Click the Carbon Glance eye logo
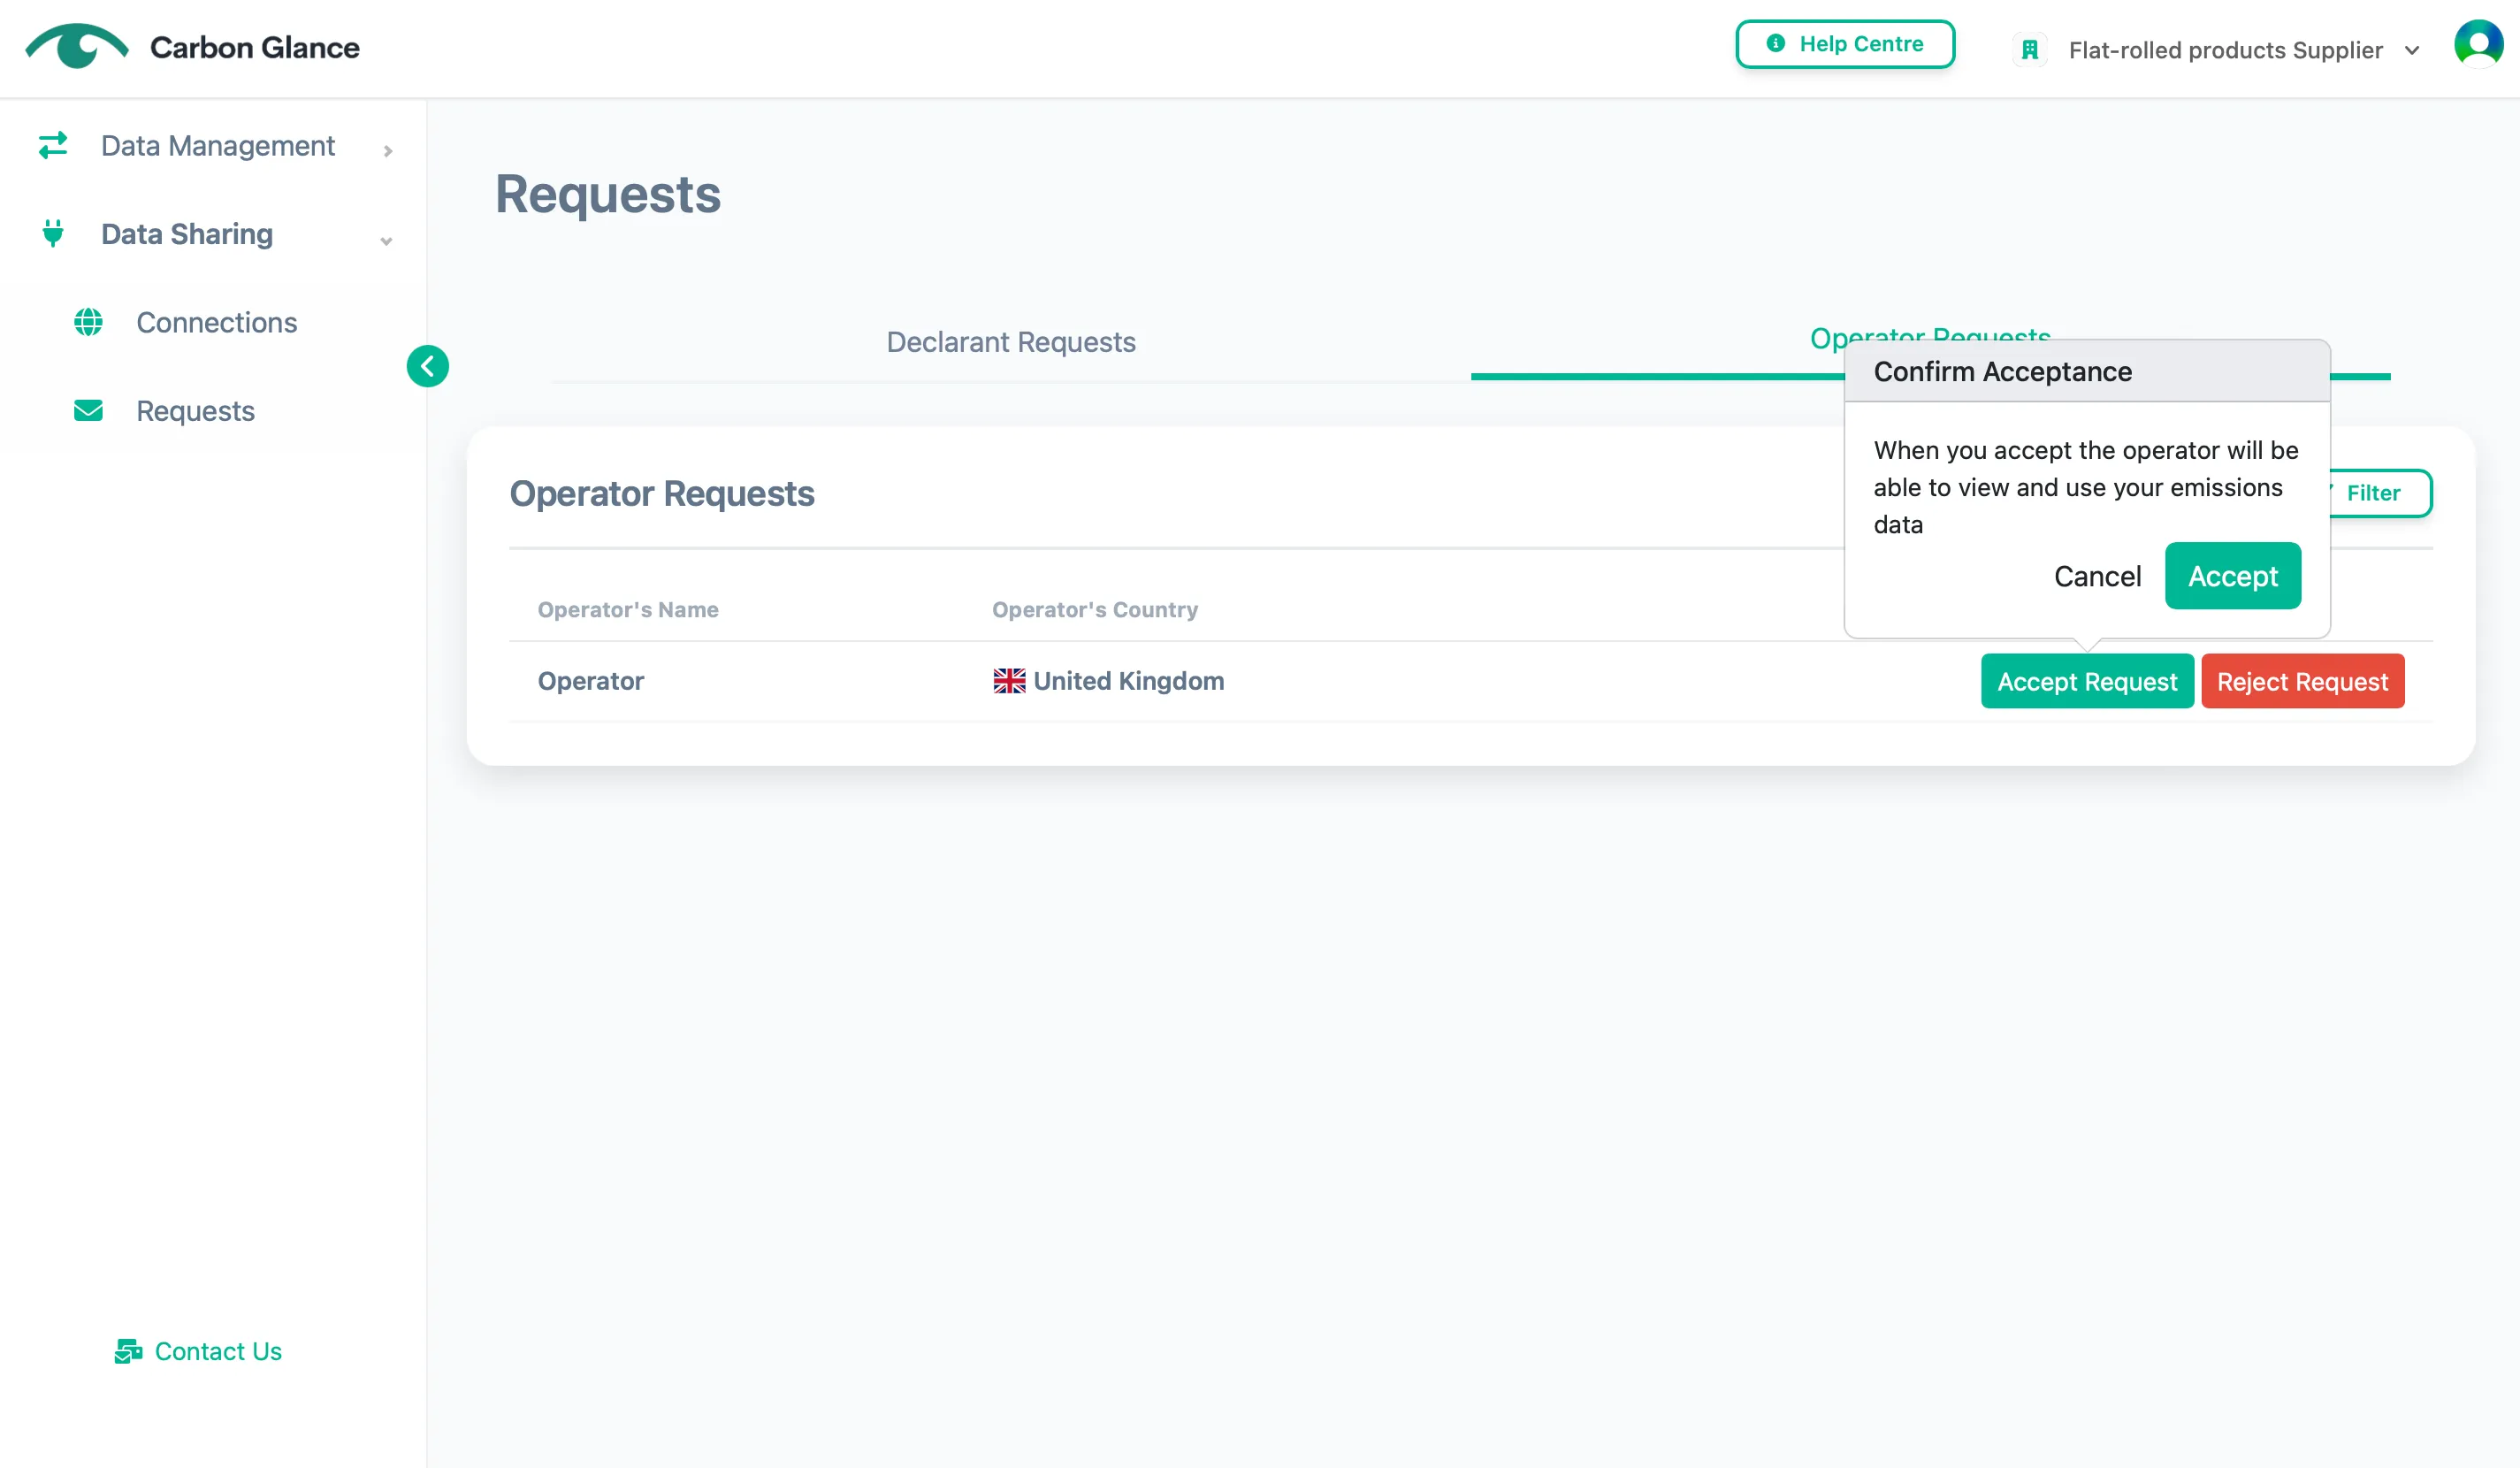 (x=77, y=46)
